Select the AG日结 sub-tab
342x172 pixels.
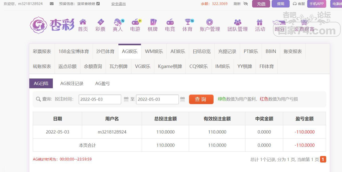41,83
